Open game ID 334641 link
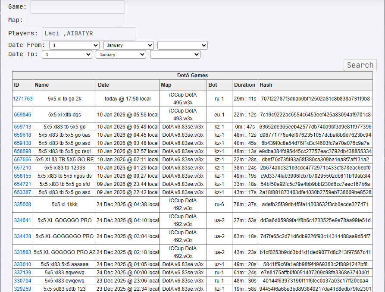The height and width of the screenshot is (292, 385). pyautogui.click(x=22, y=220)
